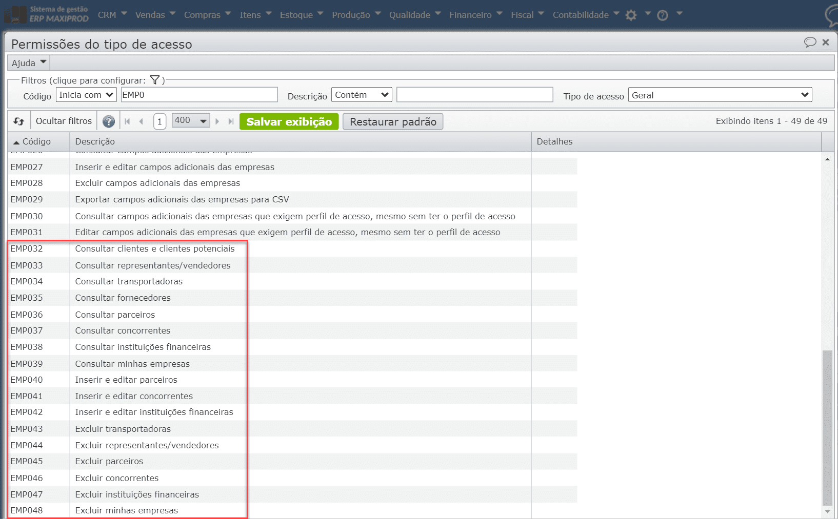Select 'Consultar transportadoras' row

[x=292, y=281]
